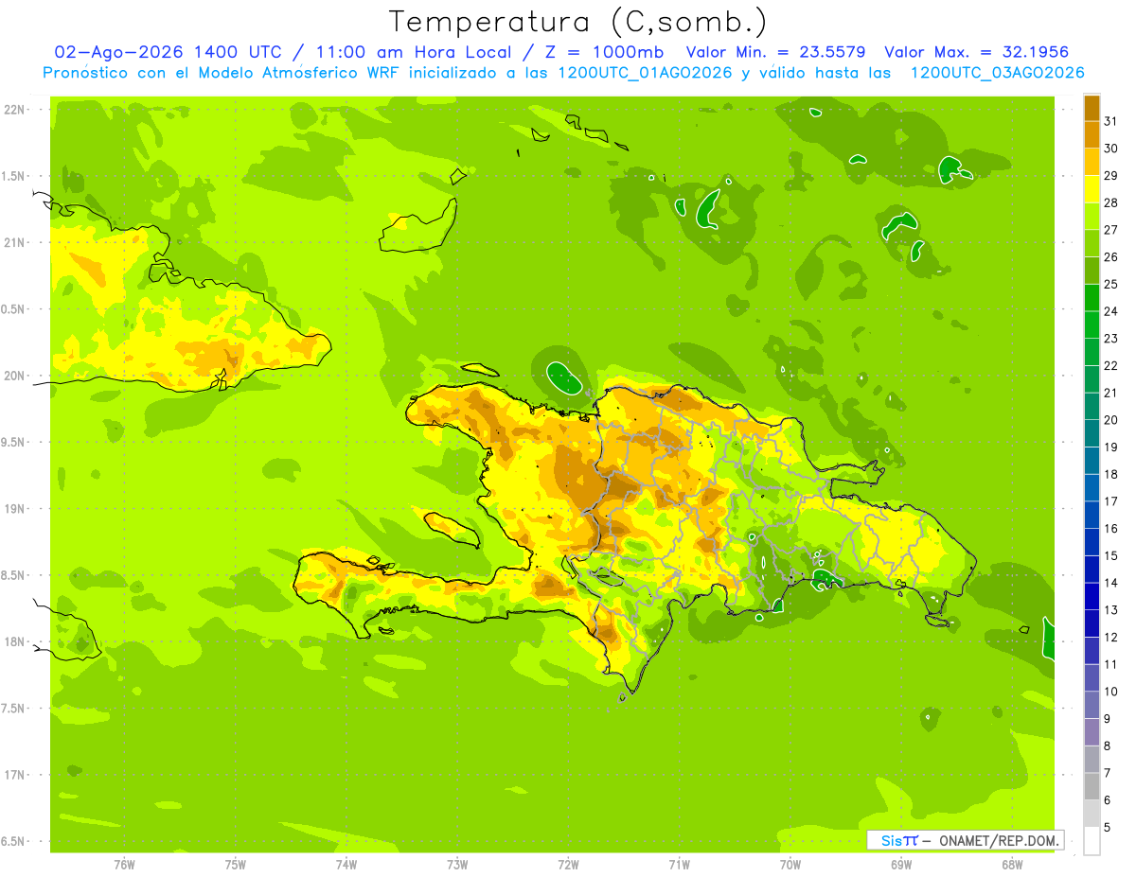
Task: Click the "1.5N" latitude label
Action: coord(13,176)
